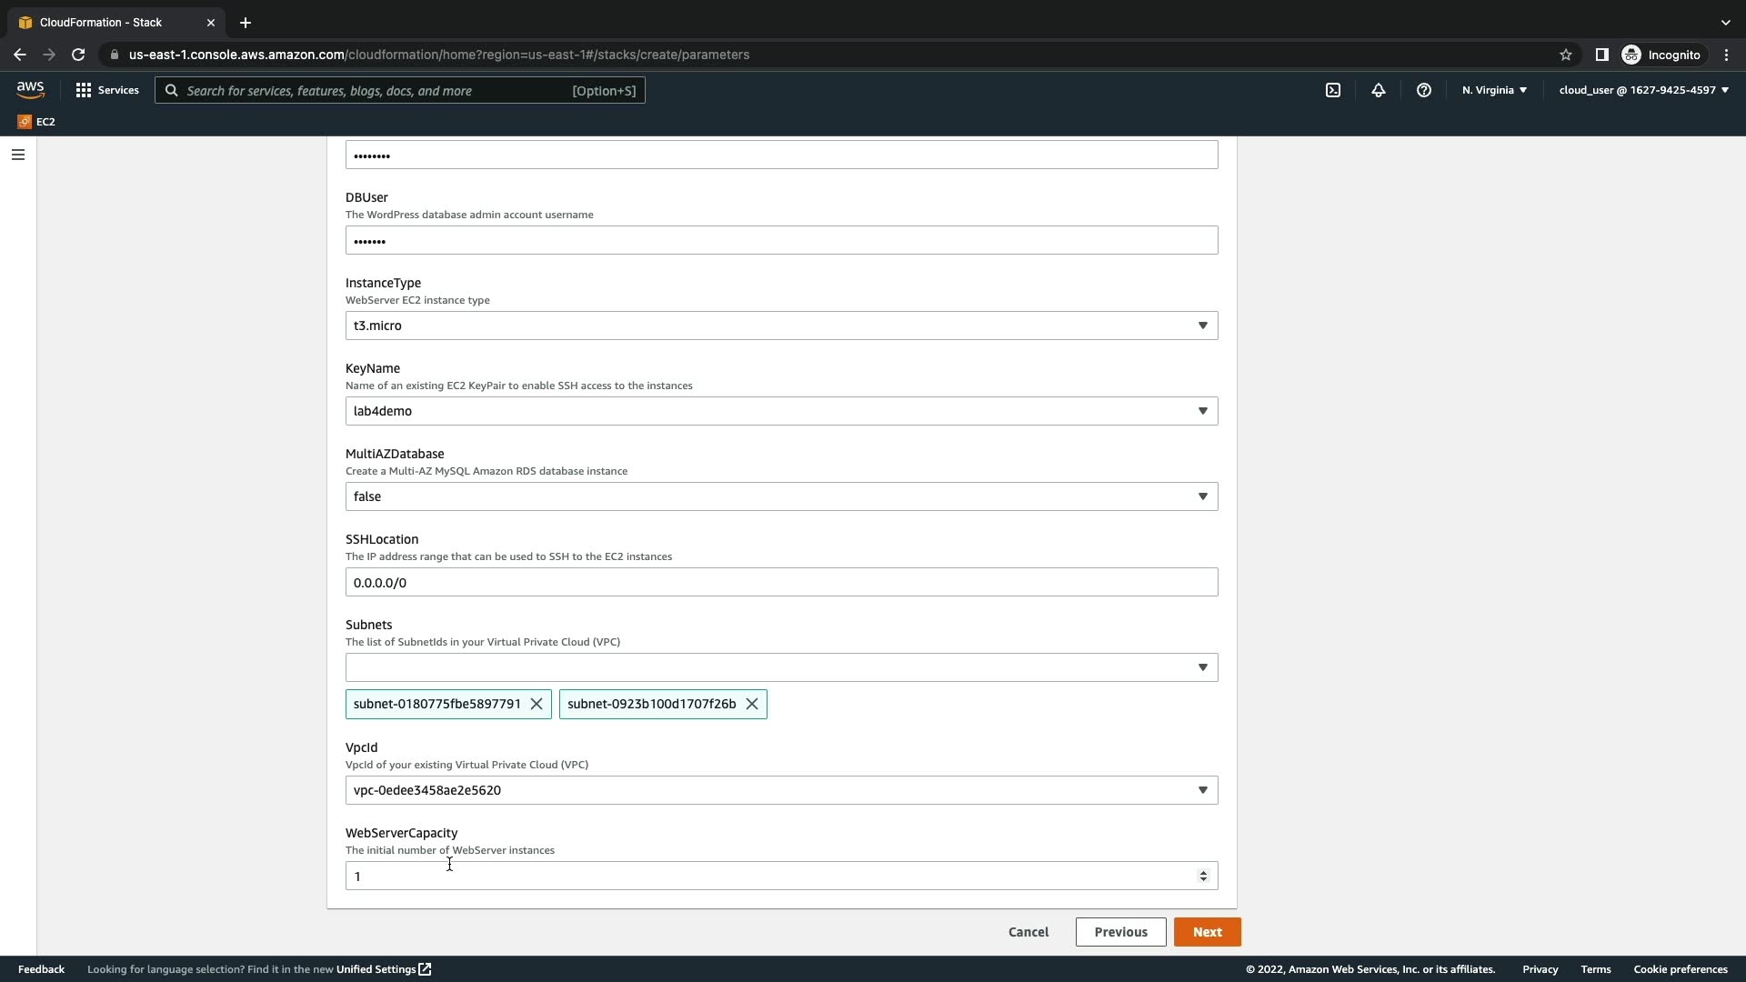
Task: Click the help question mark icon
Action: (x=1424, y=90)
